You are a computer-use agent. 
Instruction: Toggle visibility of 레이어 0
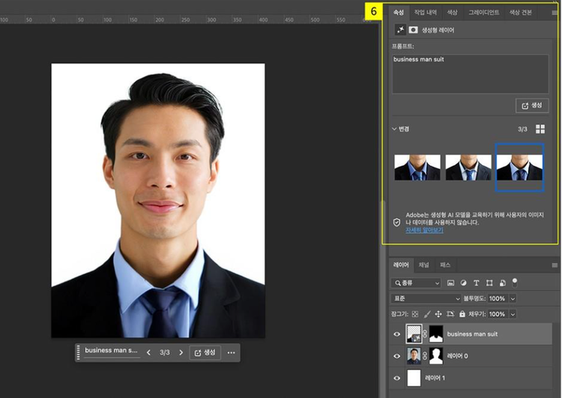coord(396,356)
